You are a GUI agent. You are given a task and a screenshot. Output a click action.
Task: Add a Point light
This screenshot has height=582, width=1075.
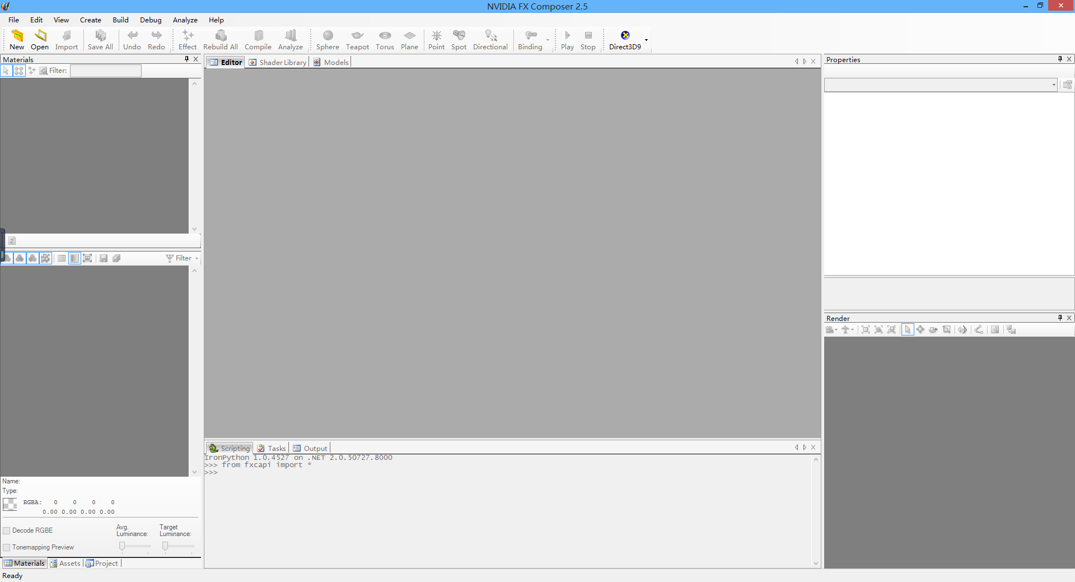tap(436, 39)
